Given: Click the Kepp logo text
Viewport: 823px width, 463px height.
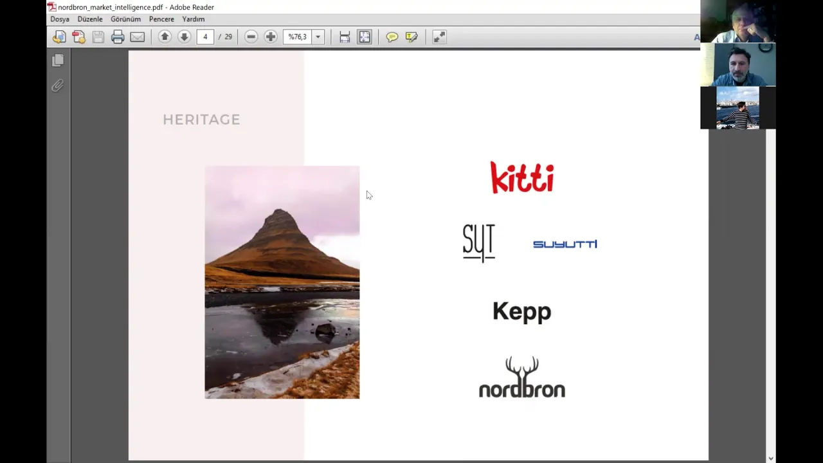Looking at the screenshot, I should tap(522, 312).
